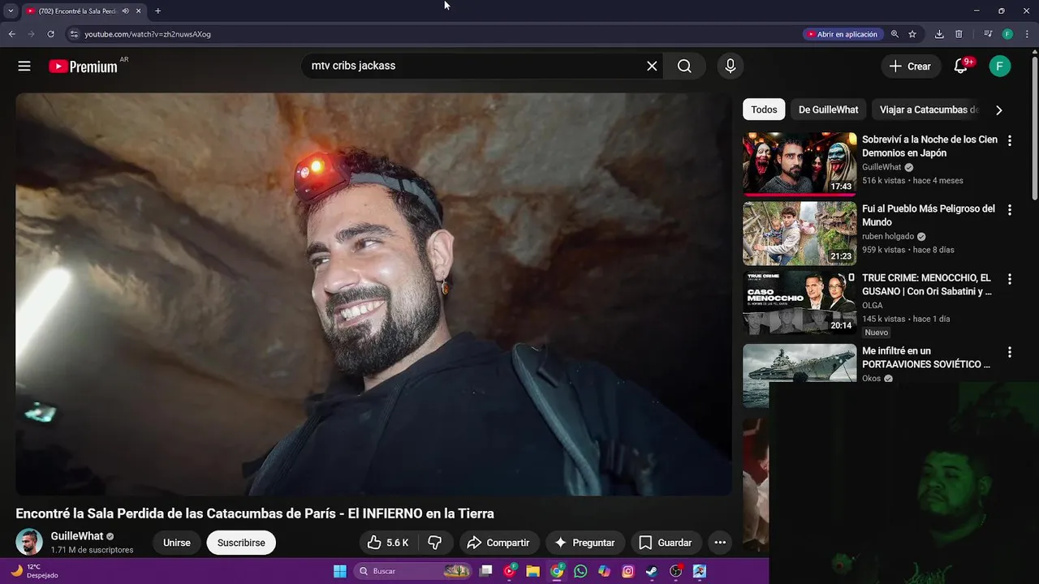The image size is (1039, 584).
Task: Click the magnifier search button
Action: pyautogui.click(x=684, y=67)
